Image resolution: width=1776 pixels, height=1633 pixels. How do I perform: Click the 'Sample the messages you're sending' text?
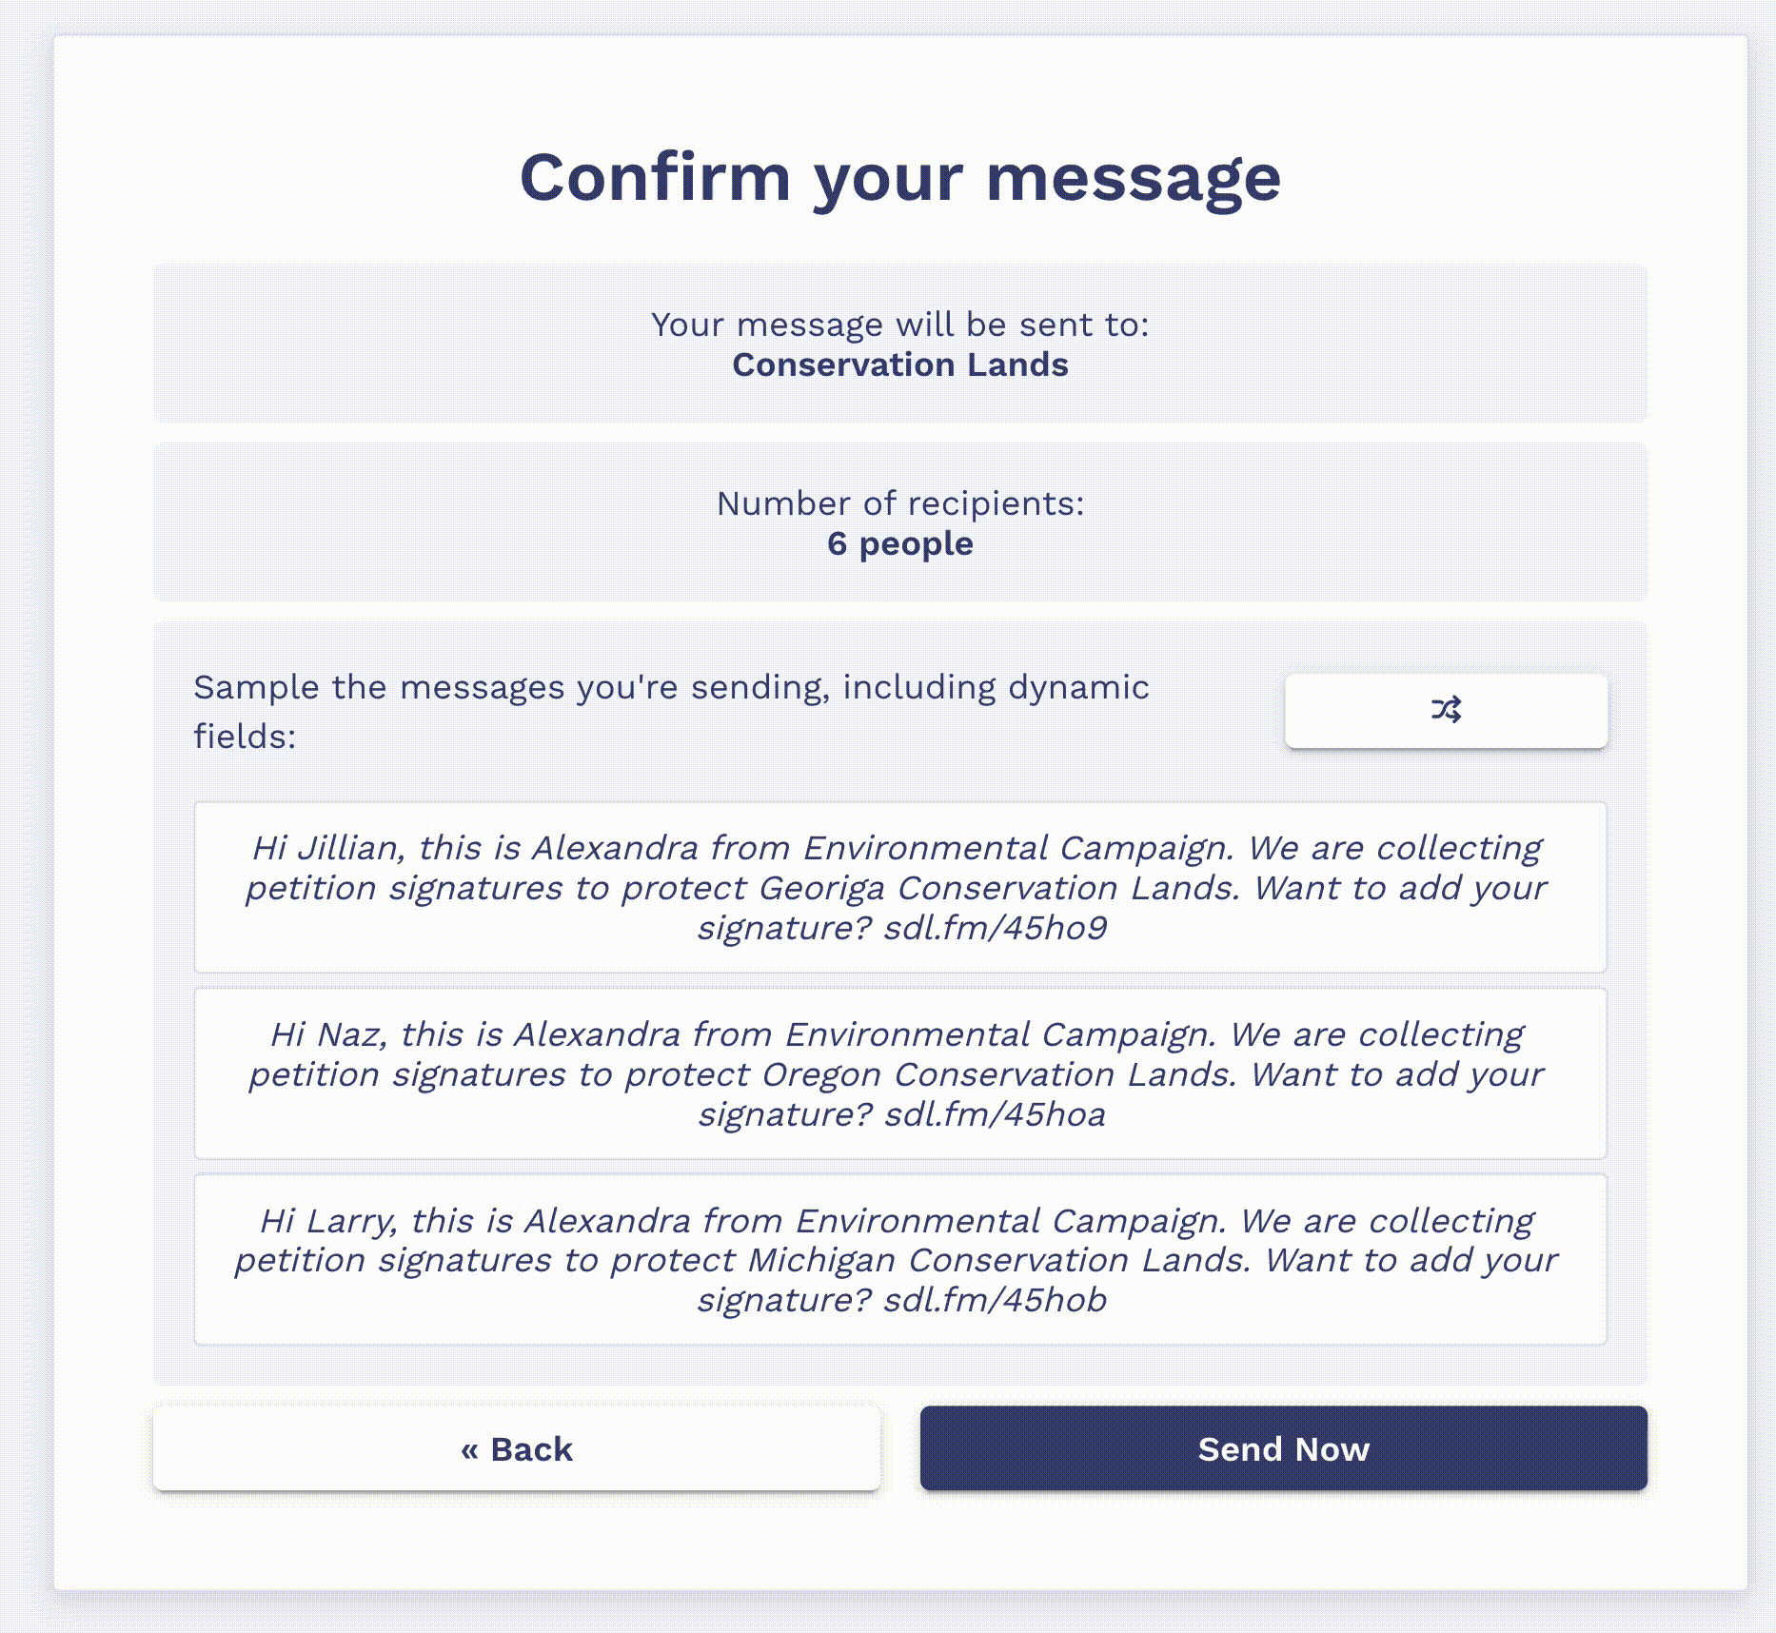pyautogui.click(x=671, y=711)
